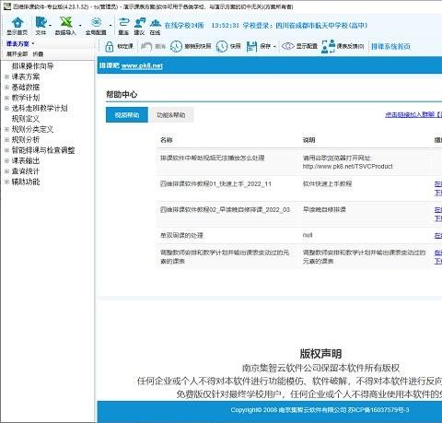The image size is (442, 423).
Task: Expand the 规则分类定义 tree node
Action: (x=6, y=129)
